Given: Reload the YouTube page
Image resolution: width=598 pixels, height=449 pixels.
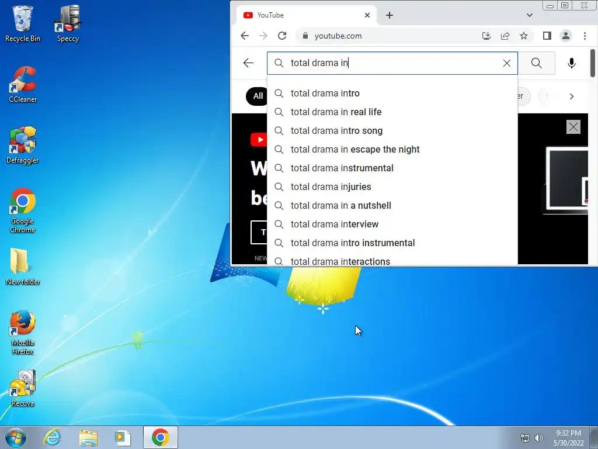Looking at the screenshot, I should (x=282, y=36).
